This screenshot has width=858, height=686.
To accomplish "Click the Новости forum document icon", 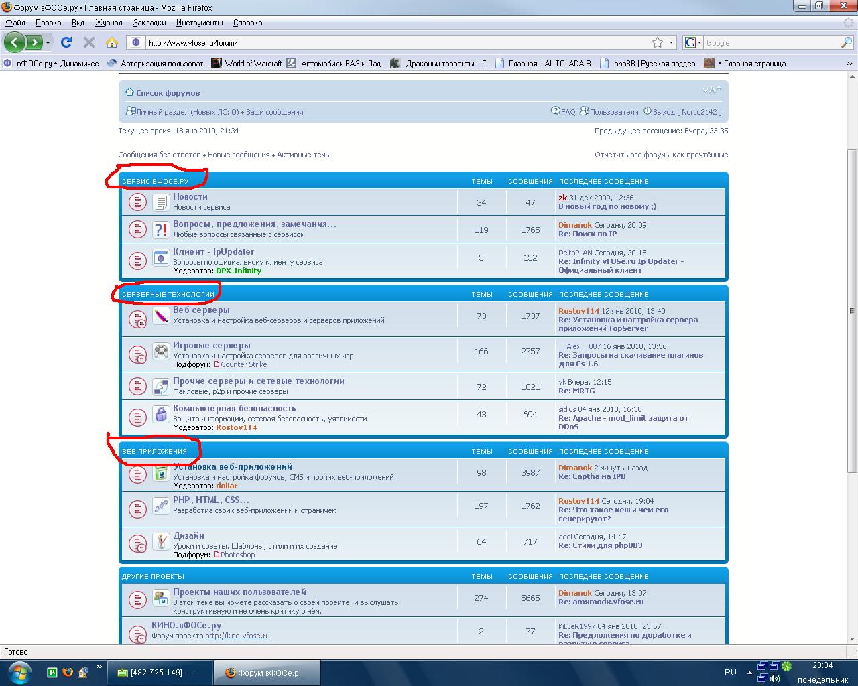I will 161,202.
